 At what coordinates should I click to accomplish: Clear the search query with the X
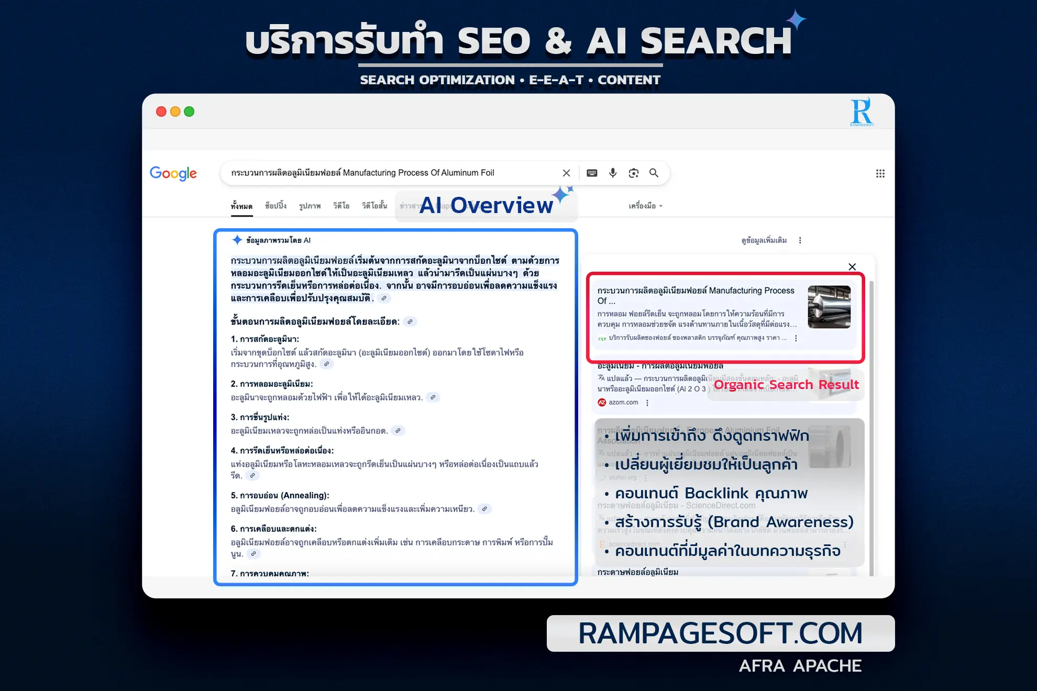[566, 173]
